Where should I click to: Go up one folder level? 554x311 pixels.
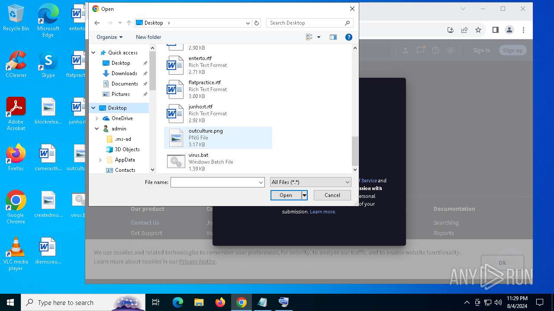129,23
